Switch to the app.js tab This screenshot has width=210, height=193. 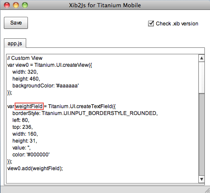click(x=15, y=43)
